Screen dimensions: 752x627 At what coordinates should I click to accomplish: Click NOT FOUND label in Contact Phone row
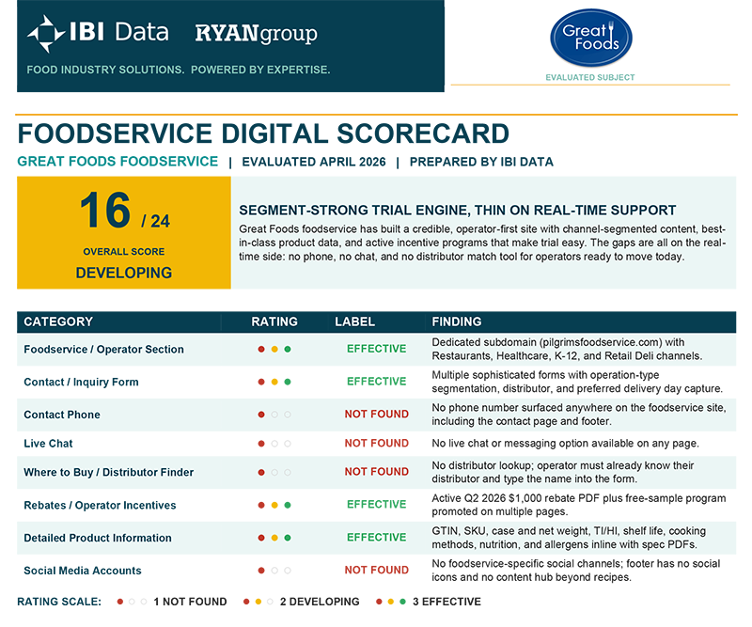[x=377, y=414]
